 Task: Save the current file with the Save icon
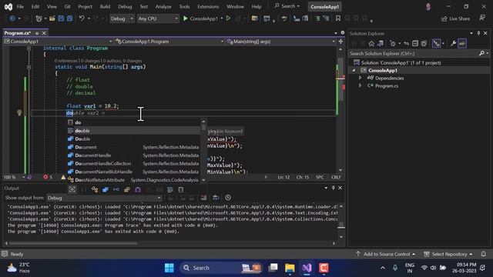pyautogui.click(x=61, y=18)
